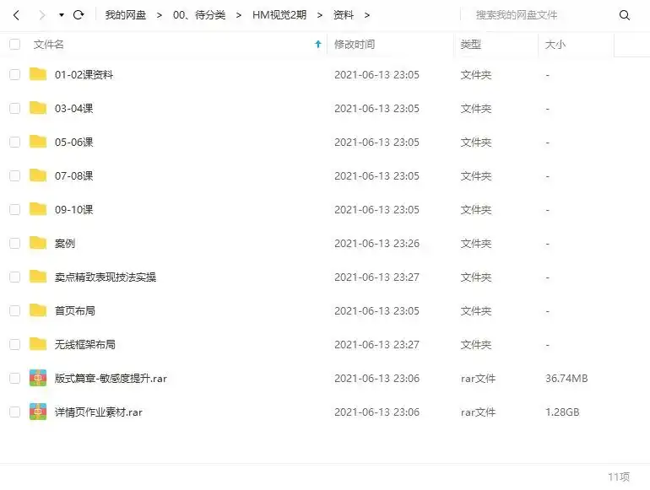Check the box for 09-10课
The width and height of the screenshot is (650, 490).
[x=14, y=210]
